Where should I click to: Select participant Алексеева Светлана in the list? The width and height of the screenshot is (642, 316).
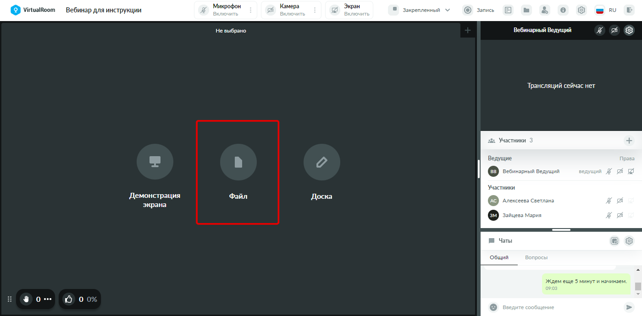(528, 201)
